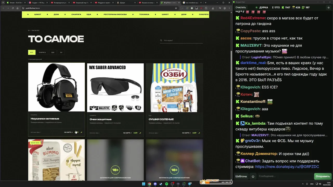Switch to the Безумный лор YouTube tab
The image size is (333, 187).
coord(82,3)
